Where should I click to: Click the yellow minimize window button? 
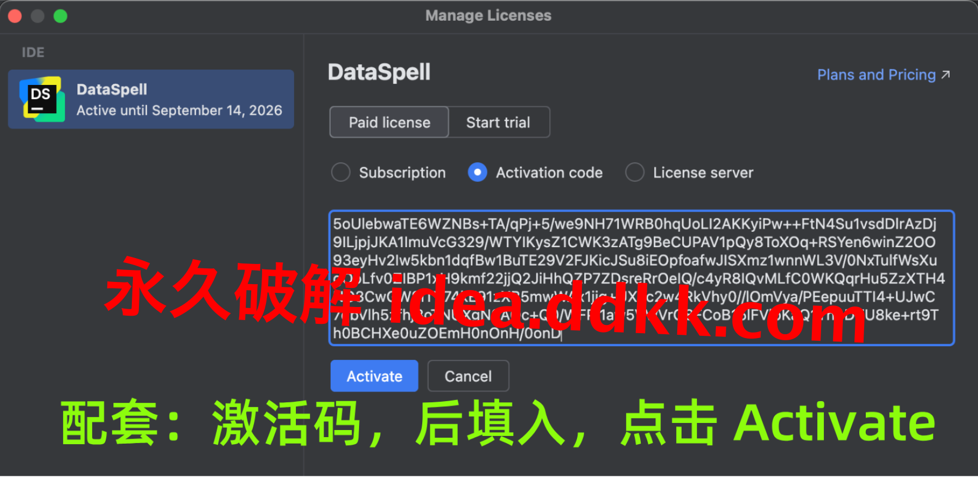point(38,16)
